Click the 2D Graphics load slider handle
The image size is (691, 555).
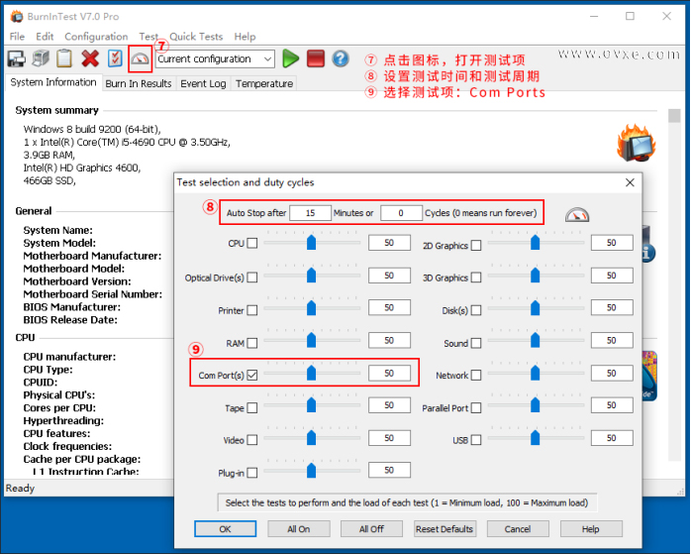coord(535,242)
